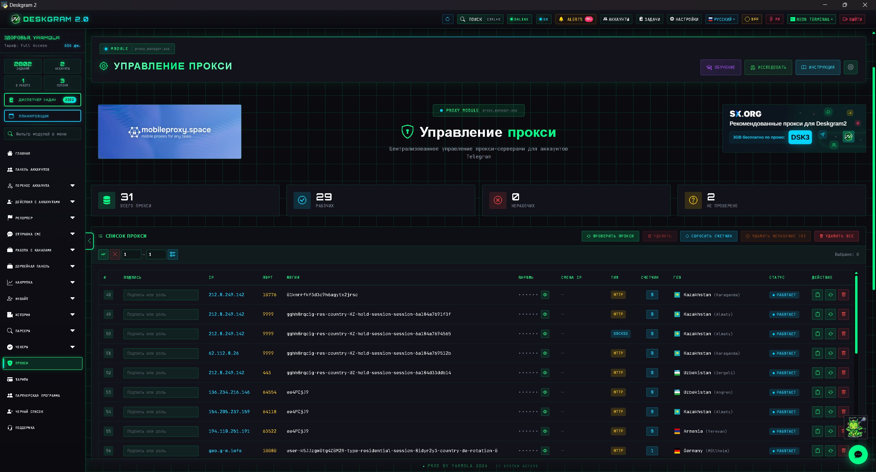Open Тарифы in the sidebar
The height and width of the screenshot is (472, 876).
42,379
